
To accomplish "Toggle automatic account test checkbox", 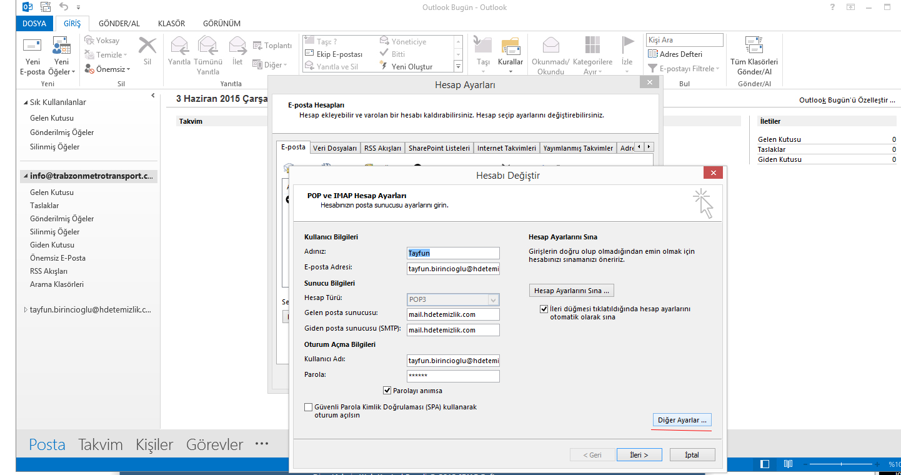I will [x=544, y=309].
